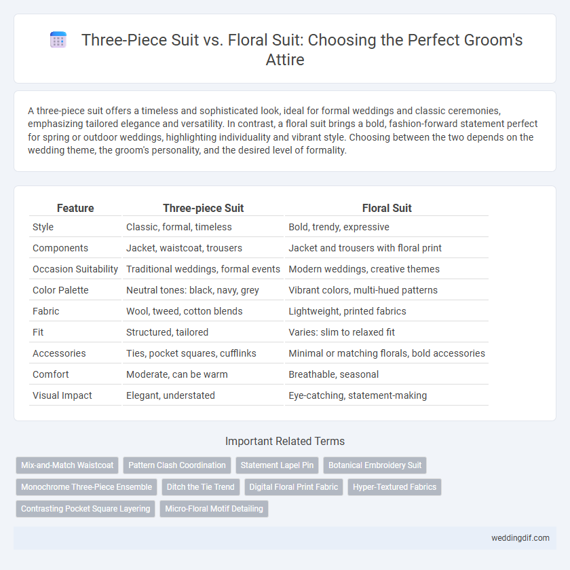Click the Floral Suit column header
This screenshot has width=570, height=570.
click(x=387, y=208)
